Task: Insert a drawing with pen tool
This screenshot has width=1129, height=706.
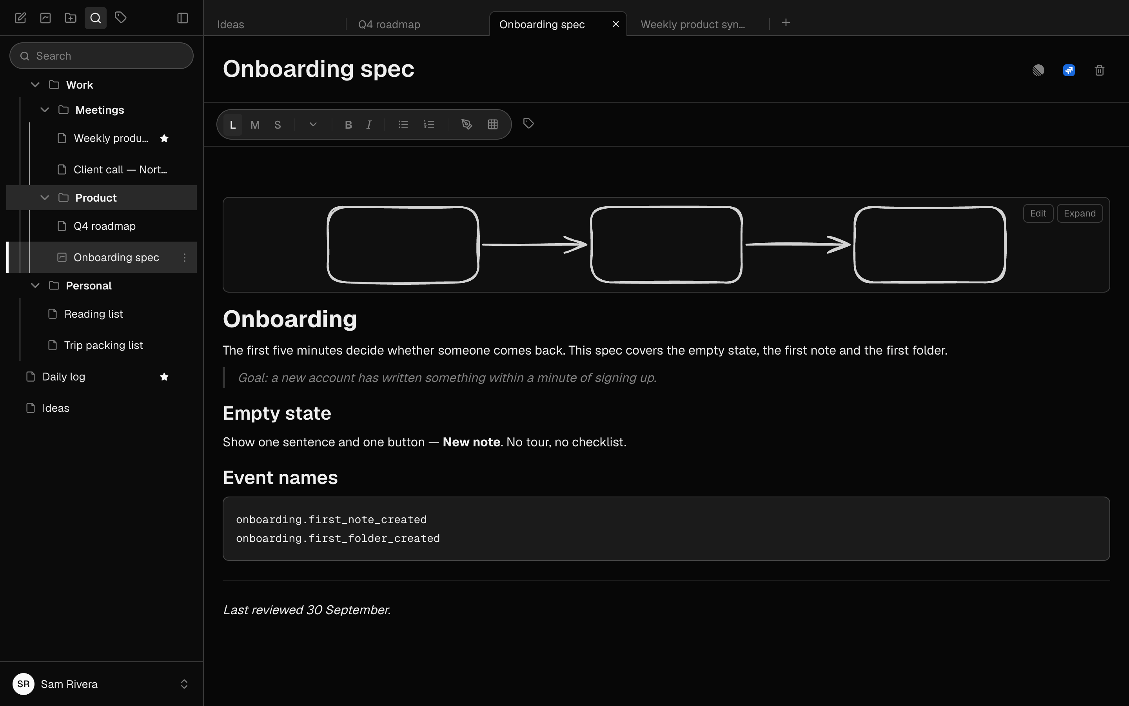Action: 466,125
